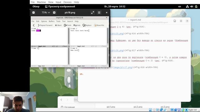Toggle fullscreen in the image viewer
This screenshot has height=112, width=200.
pyautogui.click(x=92, y=12)
